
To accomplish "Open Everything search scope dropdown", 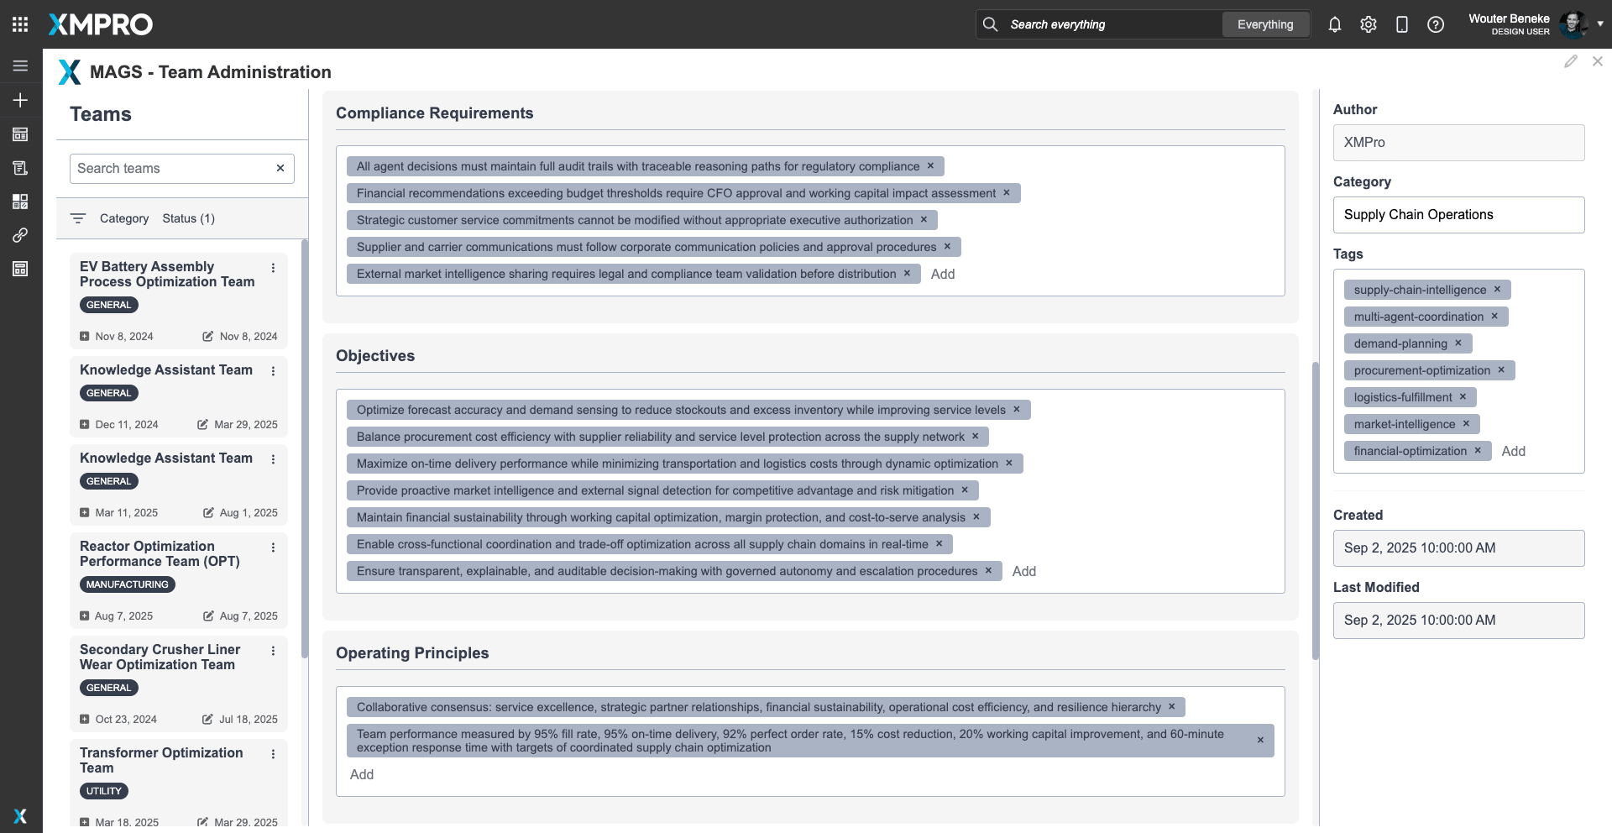I will click(1264, 24).
